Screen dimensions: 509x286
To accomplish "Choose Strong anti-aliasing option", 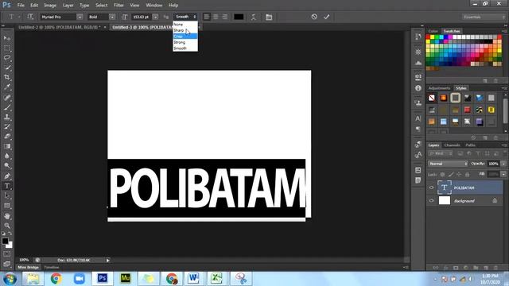I will click(185, 42).
